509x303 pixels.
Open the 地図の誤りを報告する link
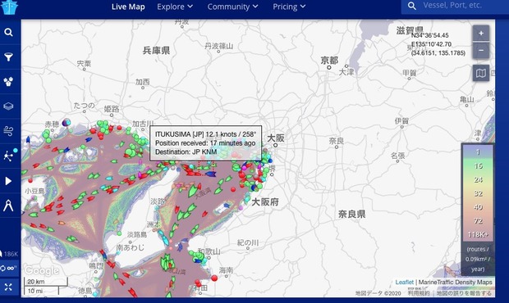click(464, 293)
